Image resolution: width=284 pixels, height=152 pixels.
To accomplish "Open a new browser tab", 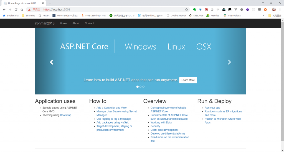I will click(50, 3).
